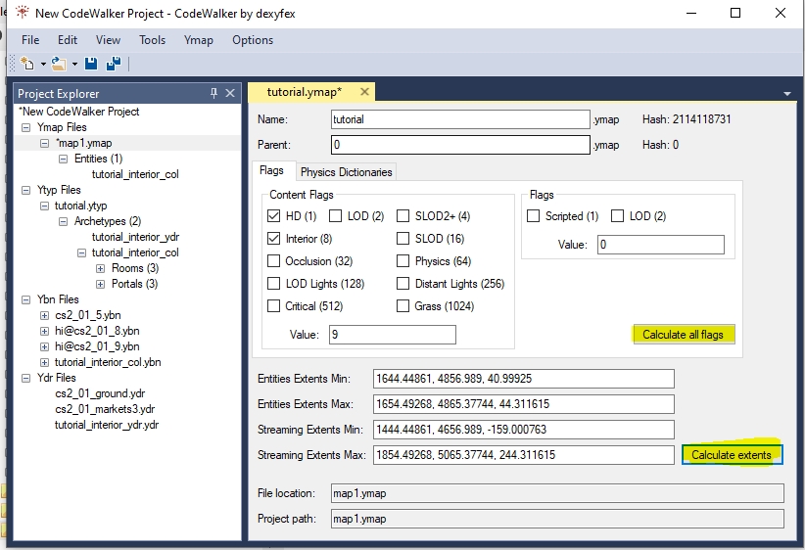Open the document list arrow at tab bar right
Screen dimensions: 805x550
(x=787, y=93)
